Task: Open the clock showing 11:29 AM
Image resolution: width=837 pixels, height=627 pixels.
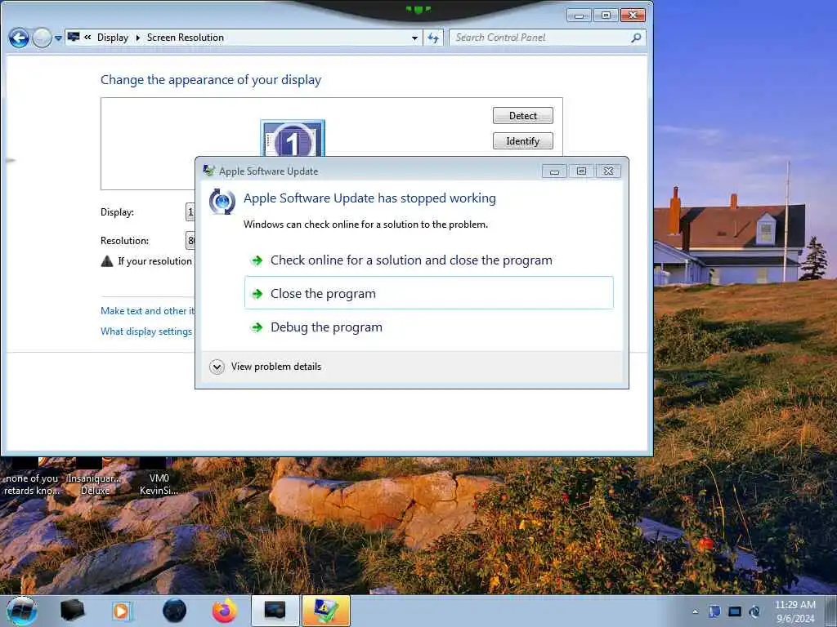Action: click(795, 611)
